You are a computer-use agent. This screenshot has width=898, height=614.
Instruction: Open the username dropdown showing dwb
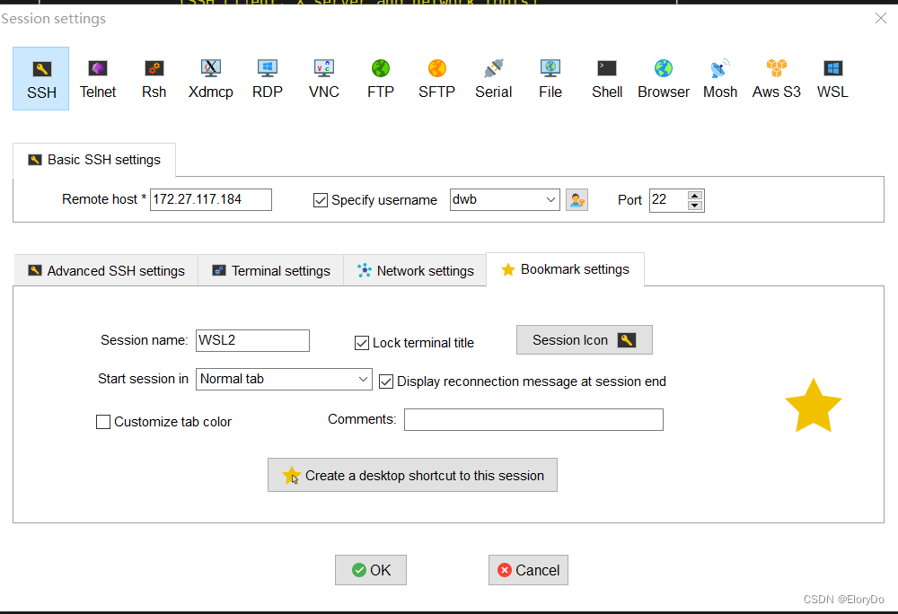pyautogui.click(x=551, y=199)
